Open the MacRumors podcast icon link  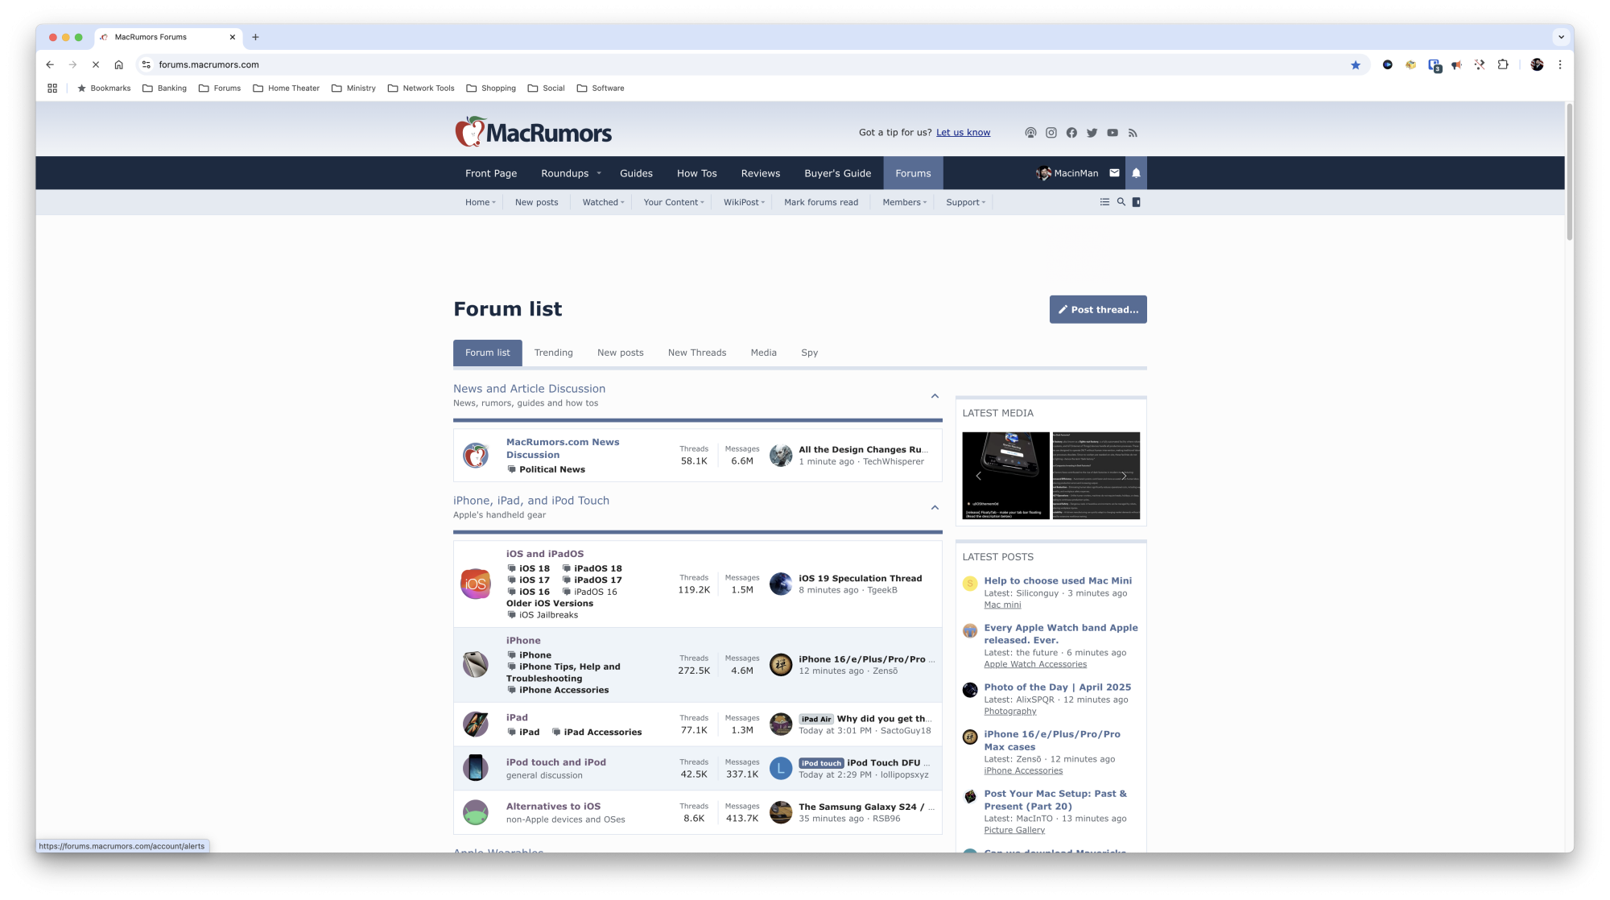pos(1030,133)
